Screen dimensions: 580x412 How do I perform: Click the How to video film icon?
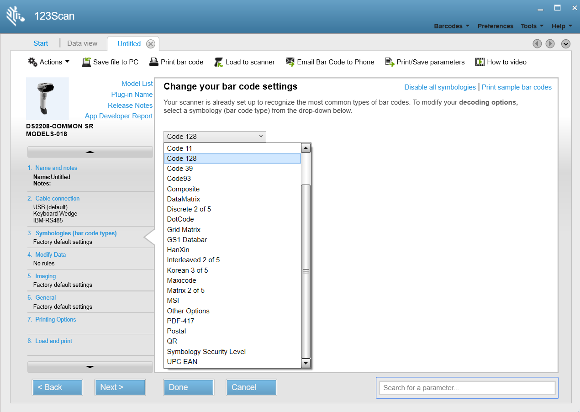click(480, 62)
